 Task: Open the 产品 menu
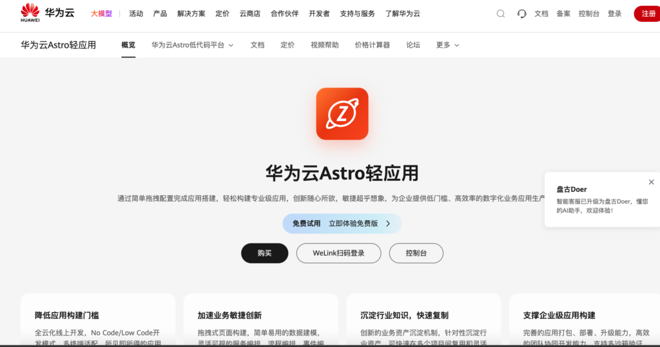[x=160, y=14]
